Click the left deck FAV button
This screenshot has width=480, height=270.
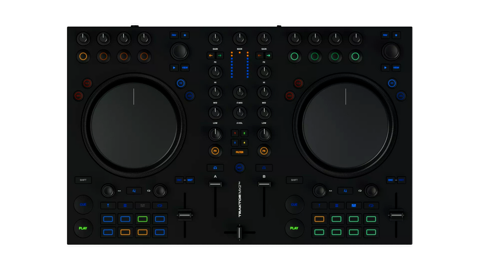click(174, 35)
